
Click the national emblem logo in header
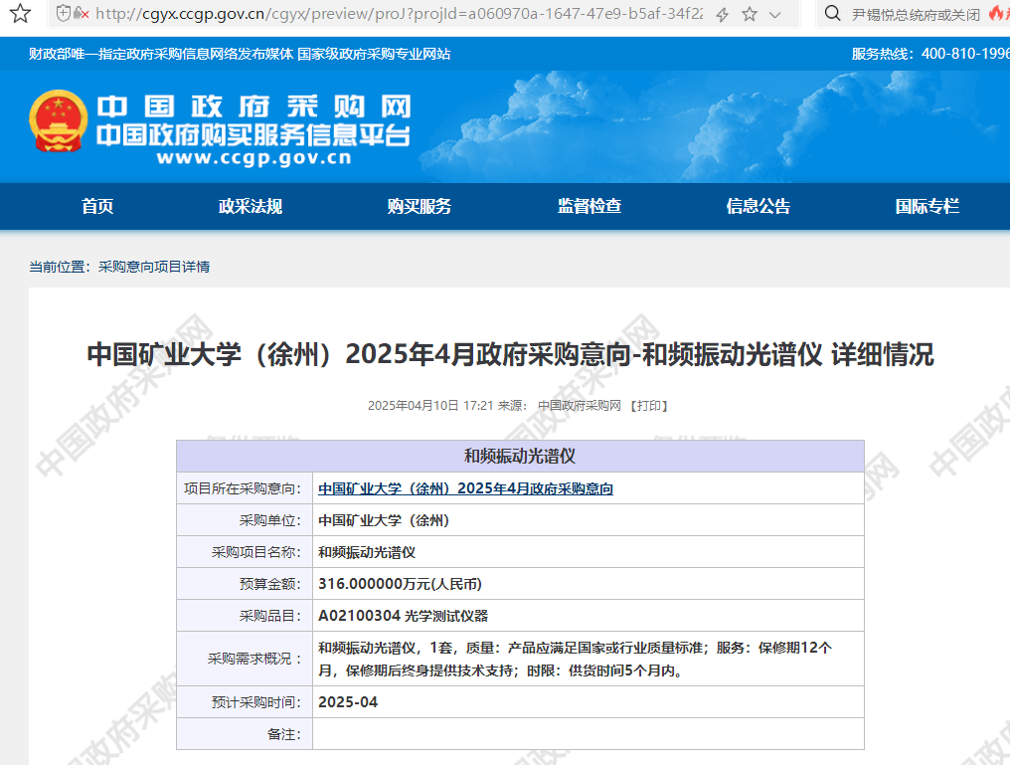[58, 121]
